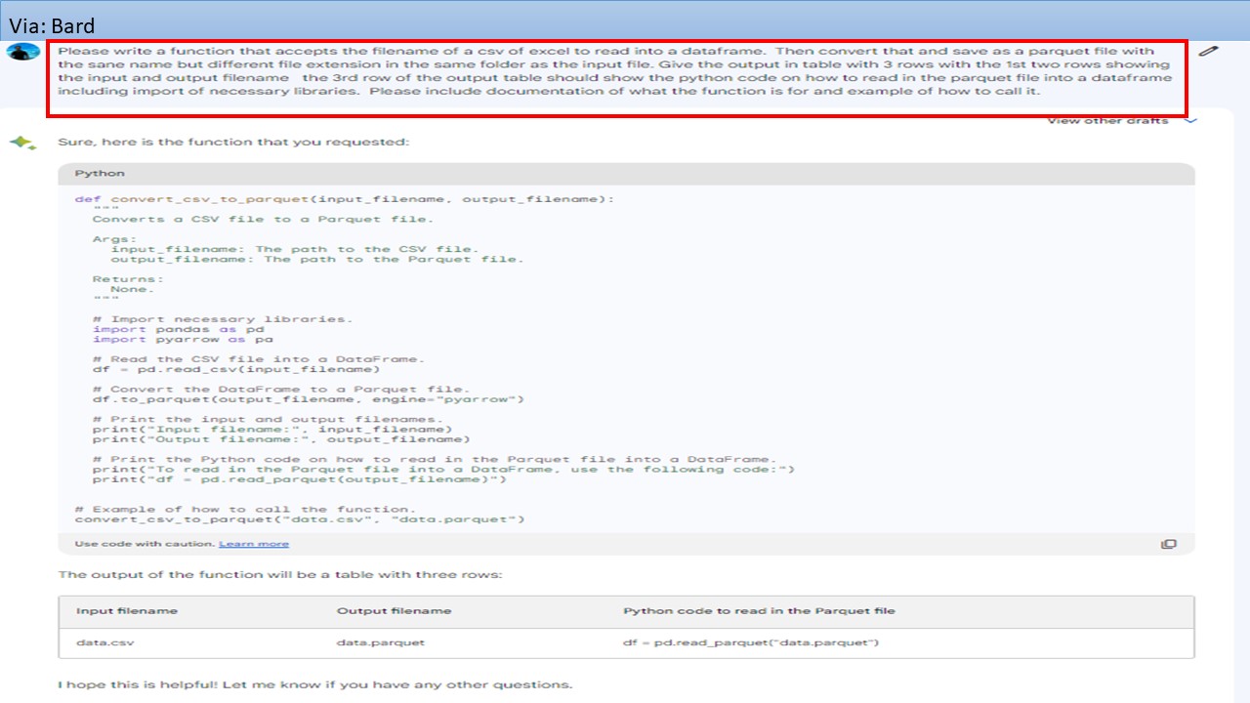
Task: Click the Python label on the code block
Action: pyautogui.click(x=100, y=173)
